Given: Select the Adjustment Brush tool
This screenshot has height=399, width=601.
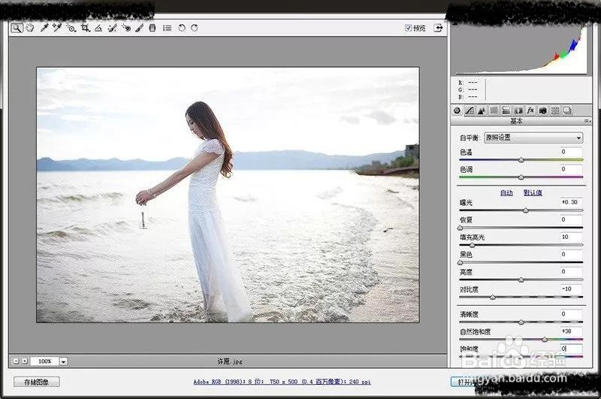Looking at the screenshot, I should coord(140,28).
